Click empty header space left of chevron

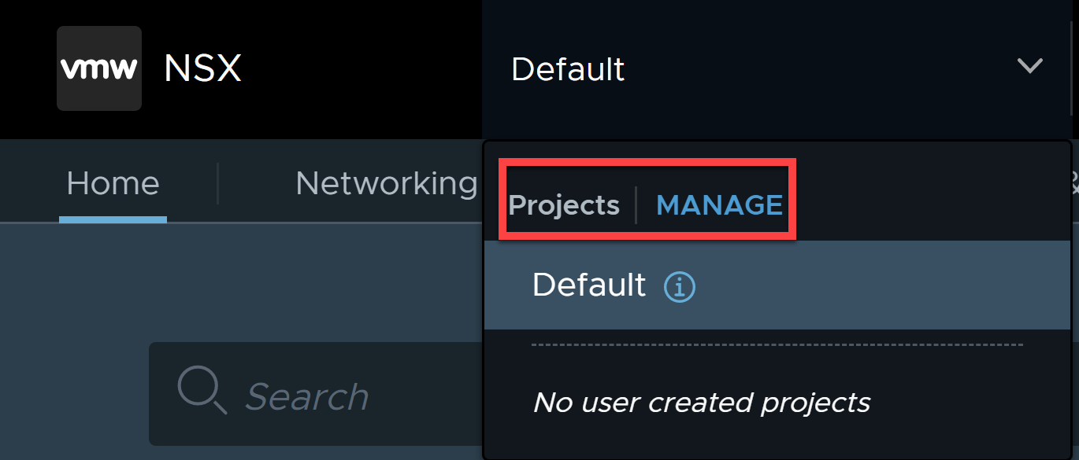819,69
